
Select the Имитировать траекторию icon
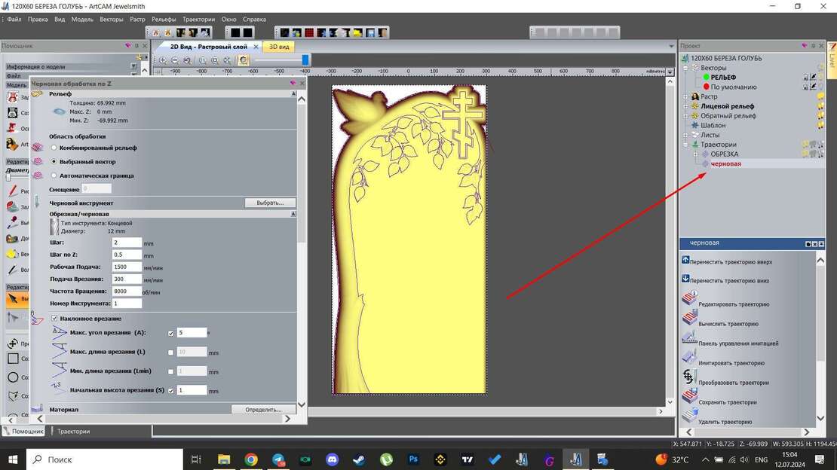[688, 356]
